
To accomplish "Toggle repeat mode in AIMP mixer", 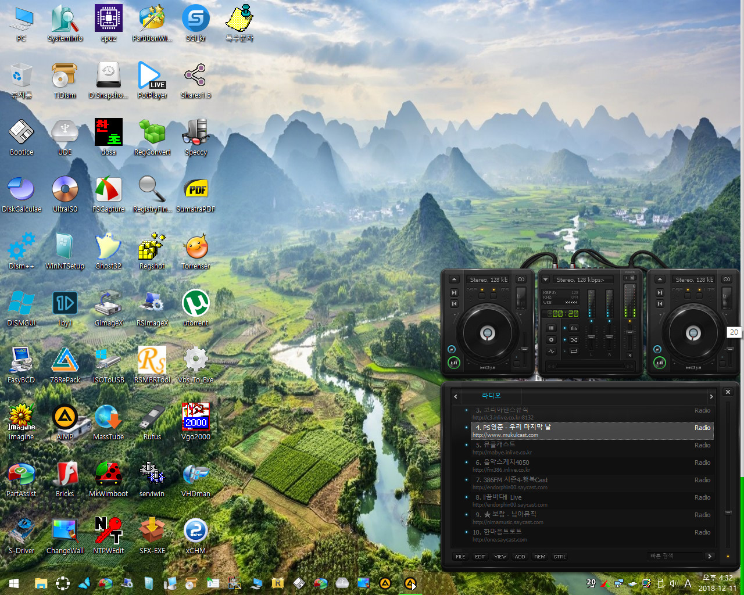I will click(x=574, y=351).
